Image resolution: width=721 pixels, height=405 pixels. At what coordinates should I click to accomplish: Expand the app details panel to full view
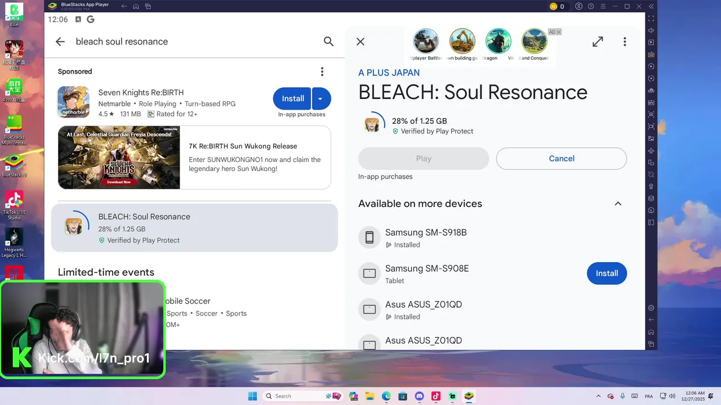(x=598, y=42)
